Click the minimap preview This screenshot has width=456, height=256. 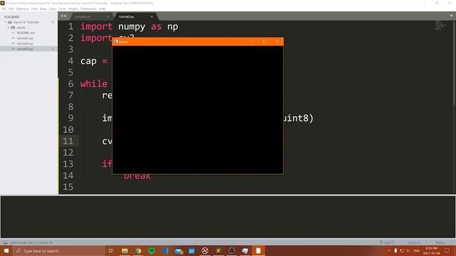point(440,26)
